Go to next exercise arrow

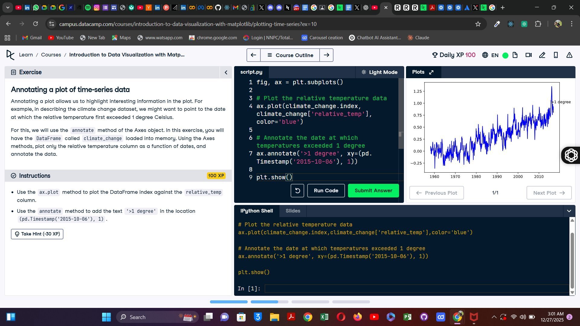pos(326,55)
